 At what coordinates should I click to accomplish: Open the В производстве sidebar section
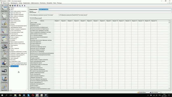(x=4, y=32)
